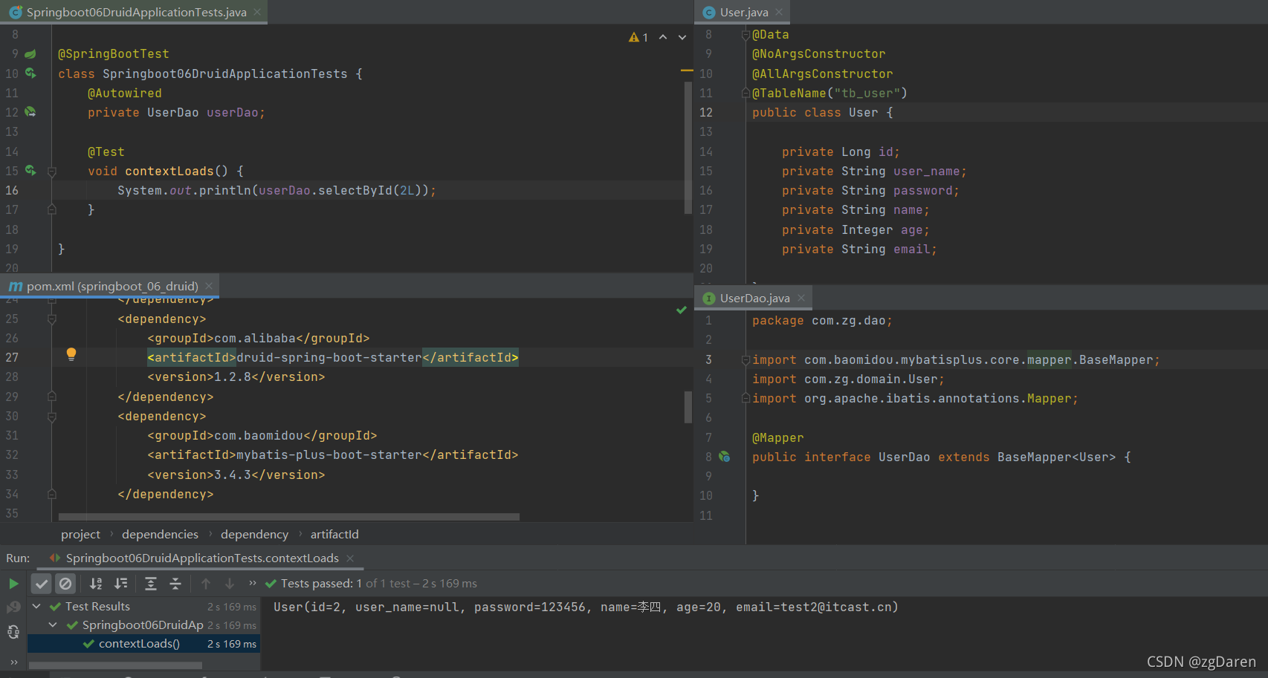Open the Springboot06DruidApplicationTests.contextLoads run tab
Screen dimensions: 1268x678
click(x=201, y=558)
